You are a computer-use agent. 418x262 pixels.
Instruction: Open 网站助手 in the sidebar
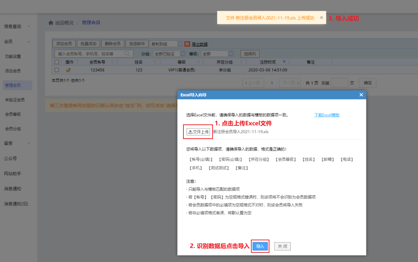12,173
